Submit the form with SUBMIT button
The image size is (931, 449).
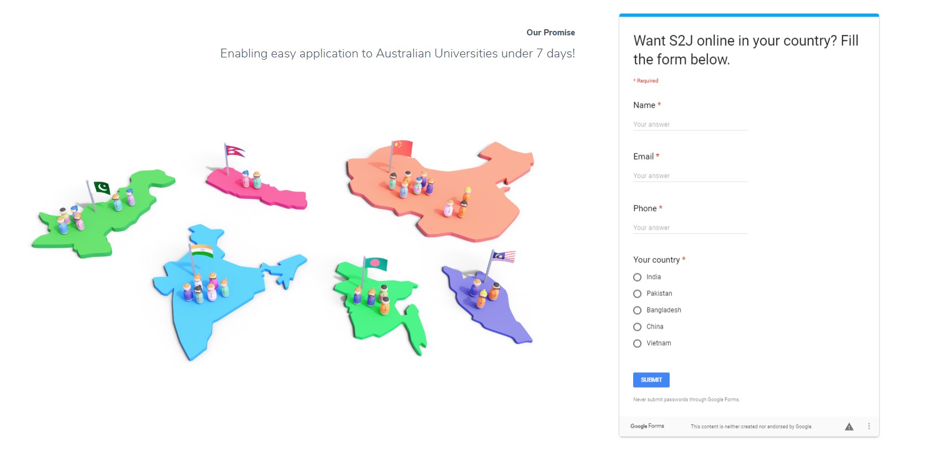pos(651,380)
